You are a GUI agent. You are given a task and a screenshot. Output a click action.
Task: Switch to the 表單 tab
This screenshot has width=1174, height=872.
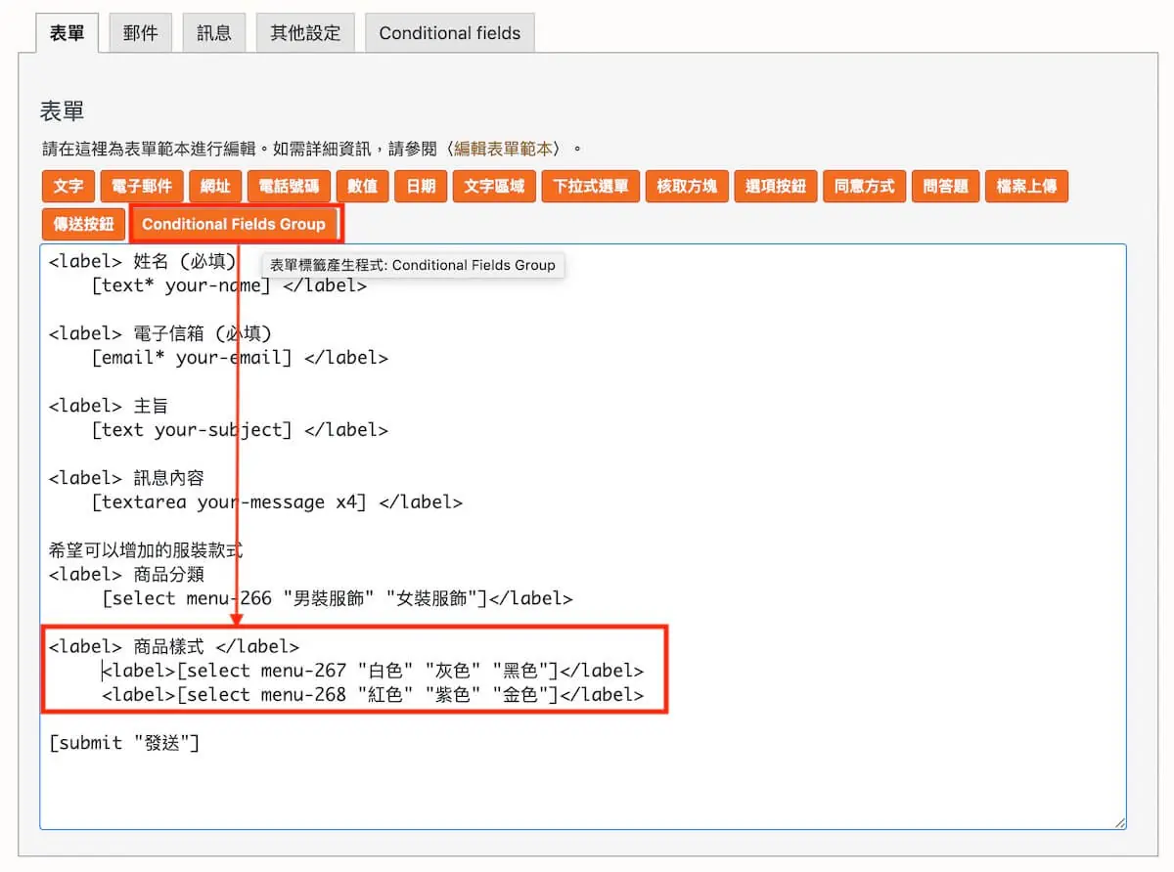[x=68, y=32]
